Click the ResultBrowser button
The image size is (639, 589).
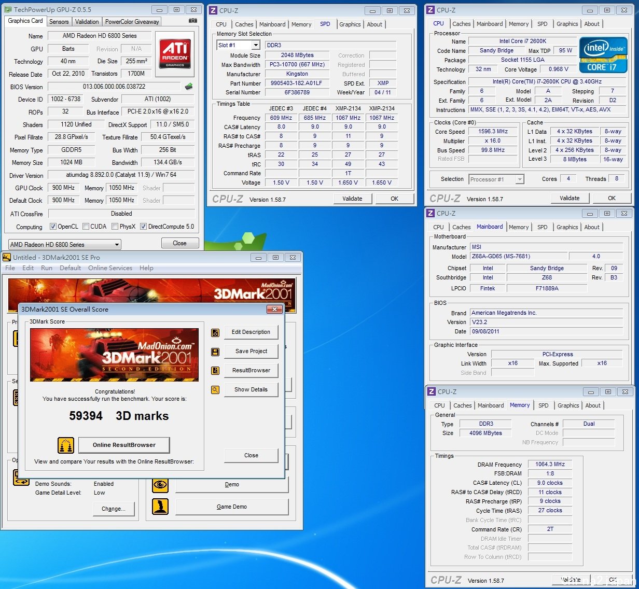pos(251,371)
